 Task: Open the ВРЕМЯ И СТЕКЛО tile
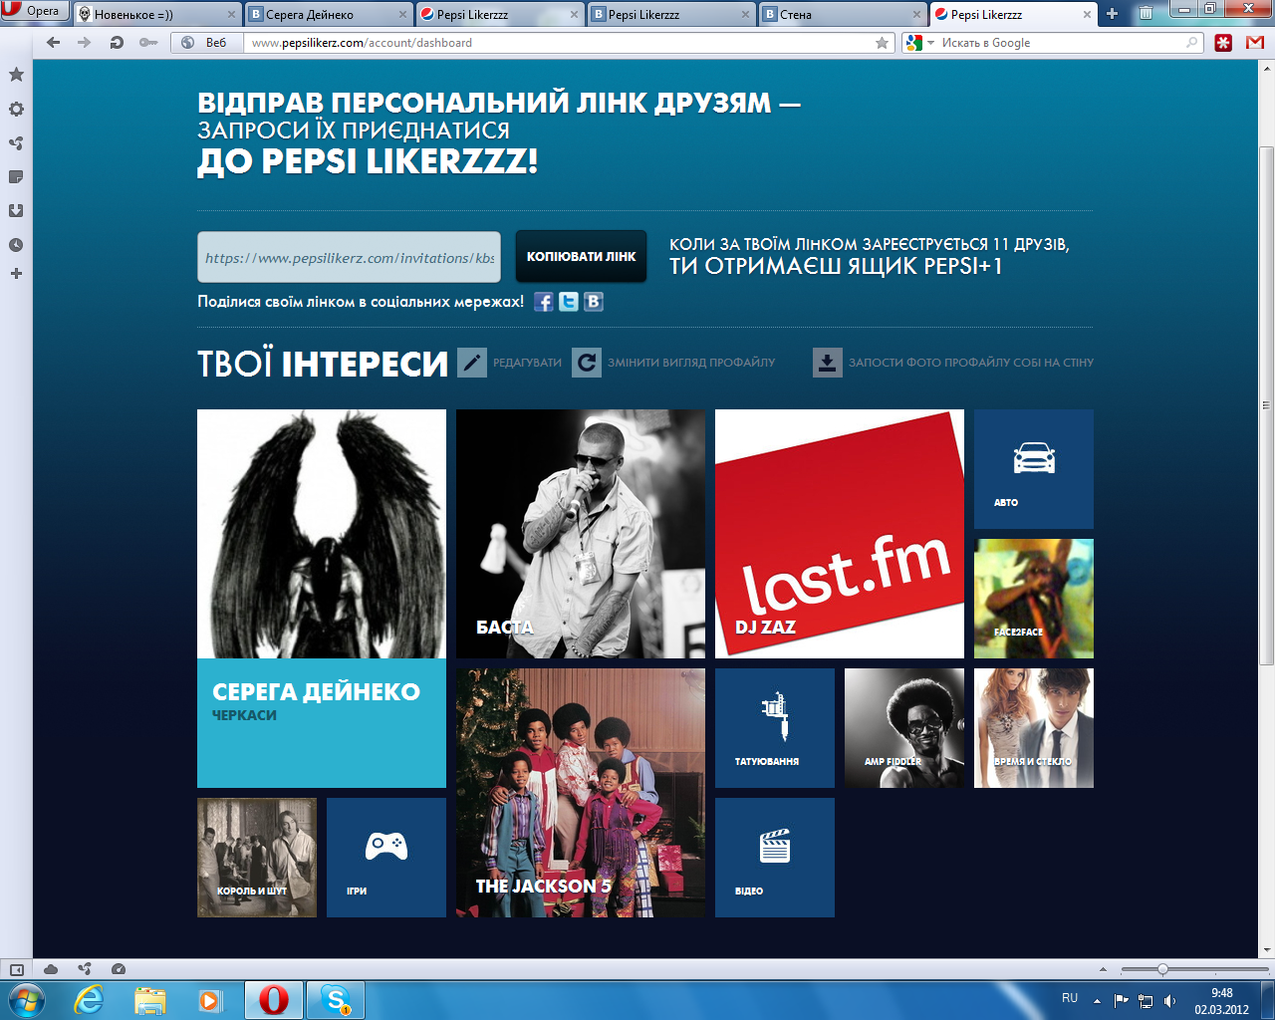pos(1034,728)
